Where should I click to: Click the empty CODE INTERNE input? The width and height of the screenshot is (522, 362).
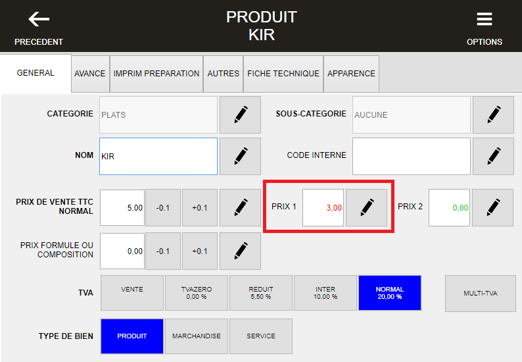coord(412,156)
